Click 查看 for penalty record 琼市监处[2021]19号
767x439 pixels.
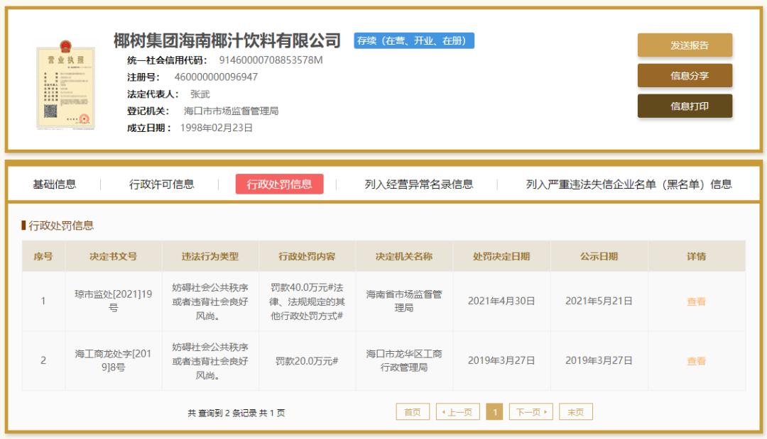pos(695,301)
